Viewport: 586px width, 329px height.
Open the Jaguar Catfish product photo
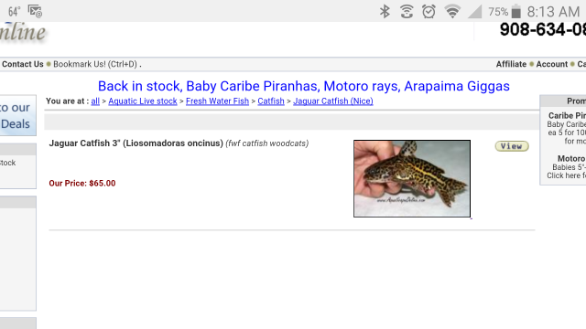(412, 179)
